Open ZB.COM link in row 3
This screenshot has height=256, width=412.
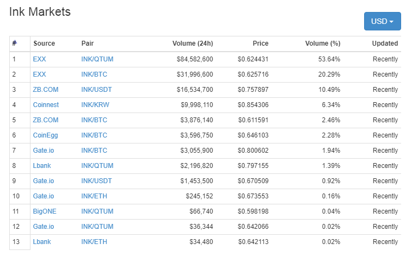coord(46,90)
